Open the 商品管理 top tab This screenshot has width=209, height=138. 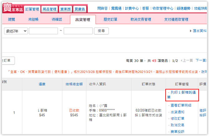coord(49,9)
